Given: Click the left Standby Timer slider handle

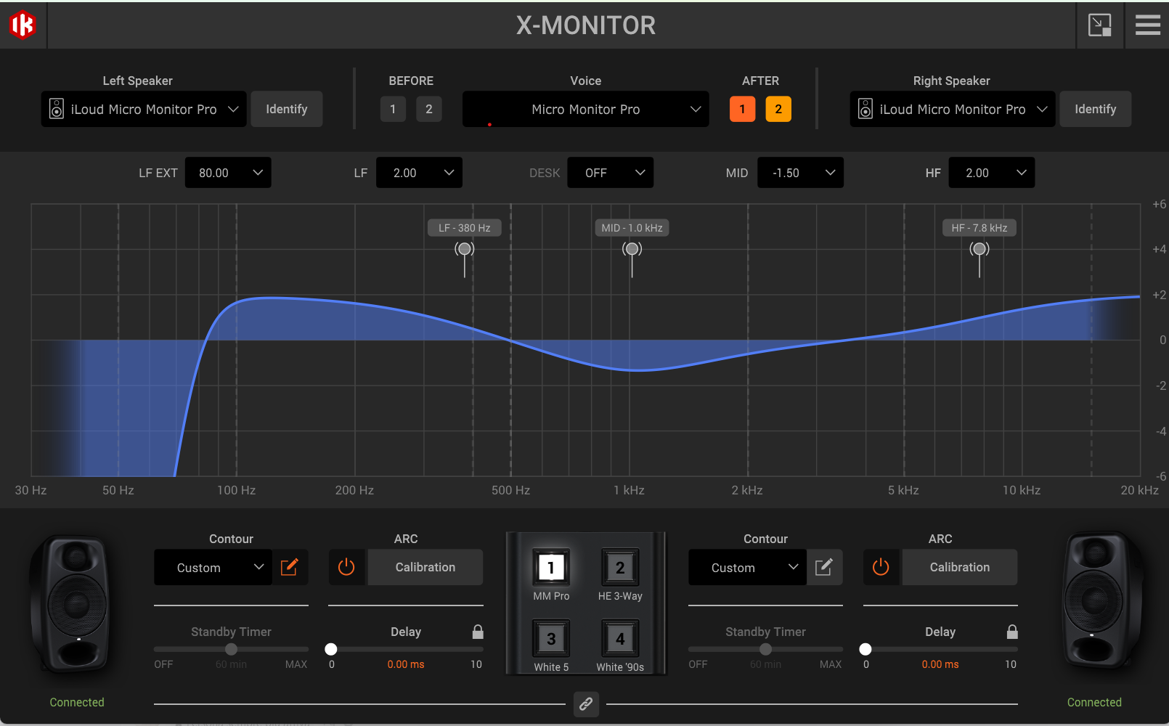Looking at the screenshot, I should [x=231, y=649].
